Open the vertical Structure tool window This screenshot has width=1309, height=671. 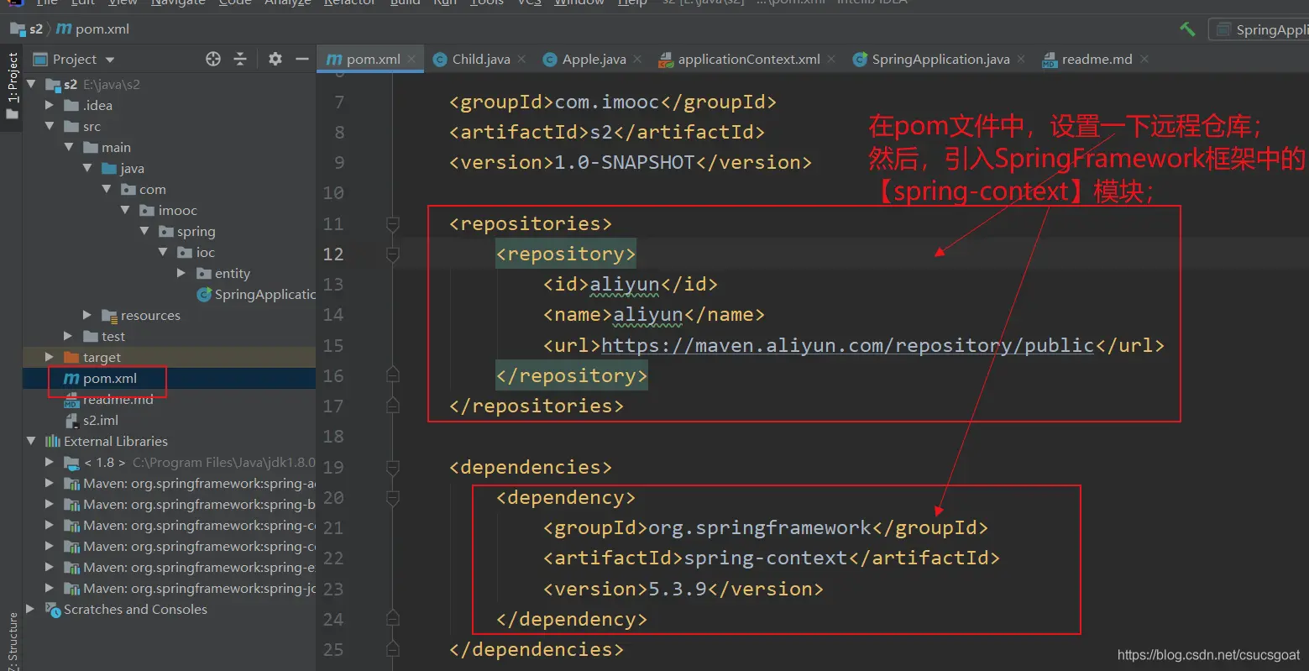click(x=13, y=638)
